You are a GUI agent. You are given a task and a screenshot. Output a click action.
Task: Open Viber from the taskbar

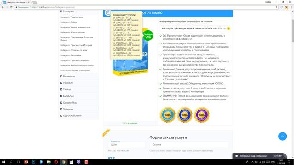coord(79,162)
